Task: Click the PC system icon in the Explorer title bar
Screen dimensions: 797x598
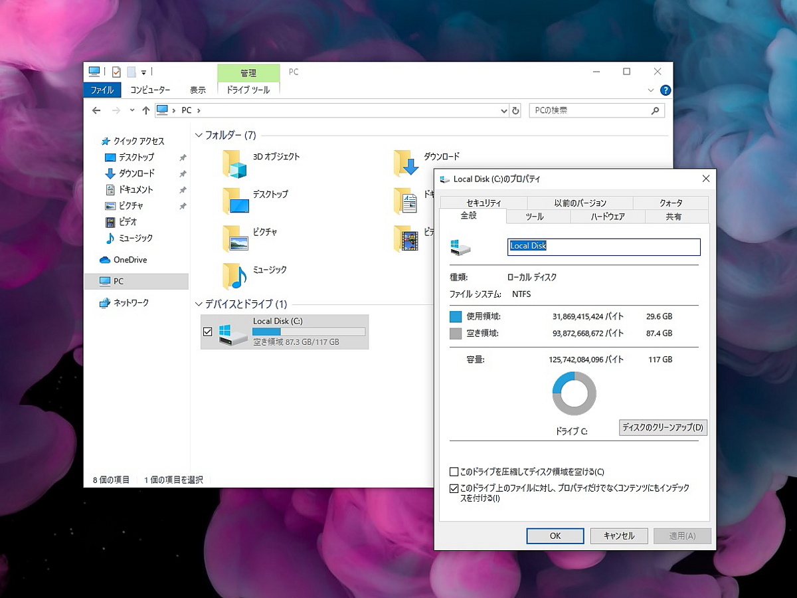Action: (94, 72)
